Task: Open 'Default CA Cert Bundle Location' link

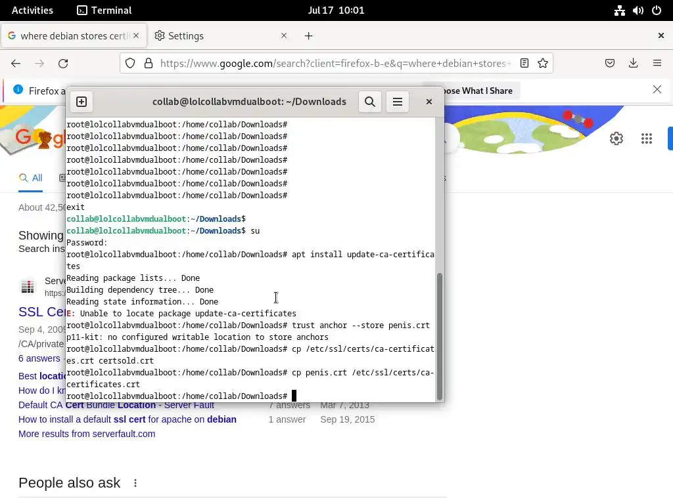Action: [x=116, y=405]
